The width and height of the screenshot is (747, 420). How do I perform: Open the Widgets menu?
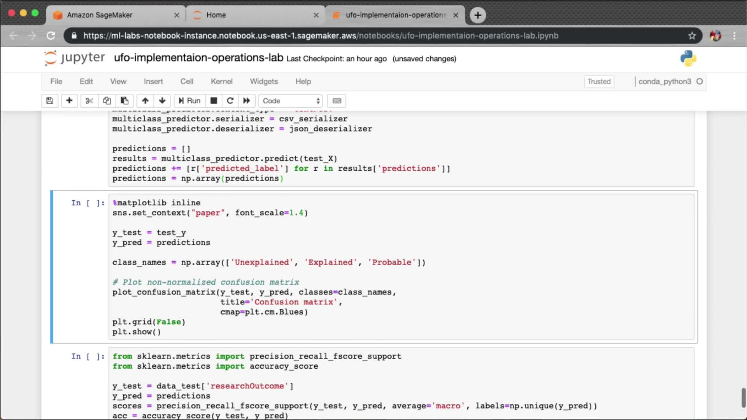pos(264,81)
